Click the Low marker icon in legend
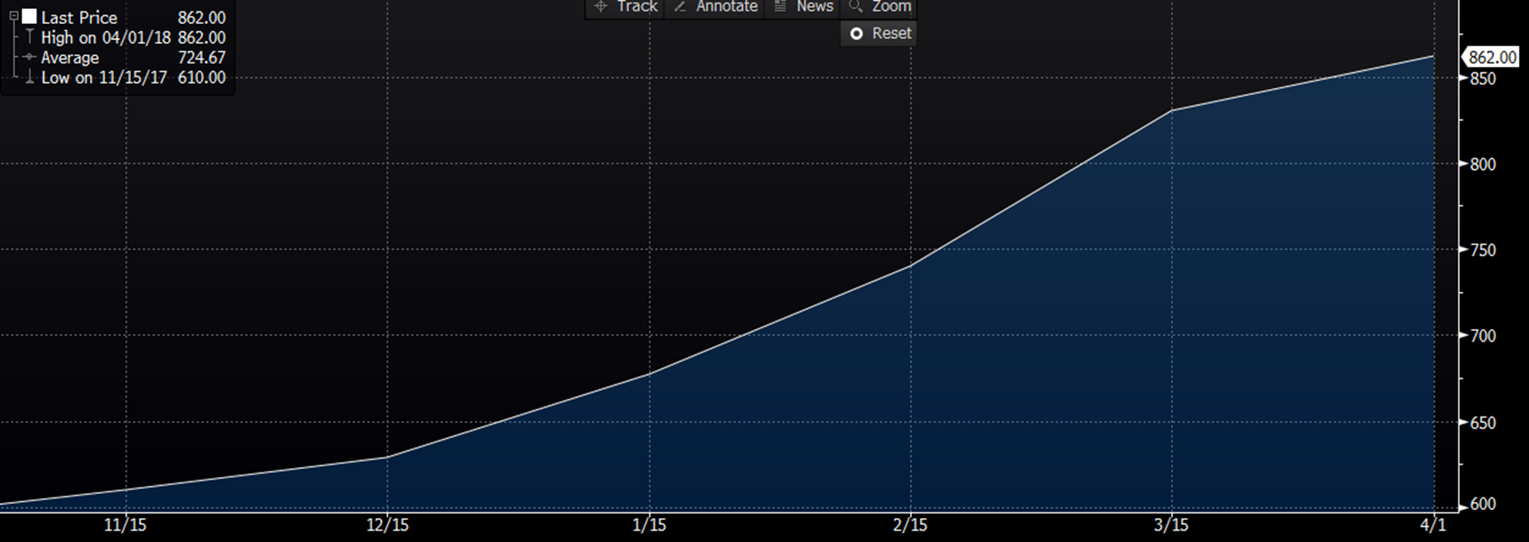This screenshot has width=1529, height=542. point(29,77)
